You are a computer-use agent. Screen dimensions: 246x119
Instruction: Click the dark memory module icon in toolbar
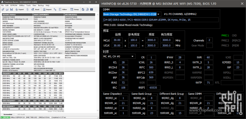92,9
